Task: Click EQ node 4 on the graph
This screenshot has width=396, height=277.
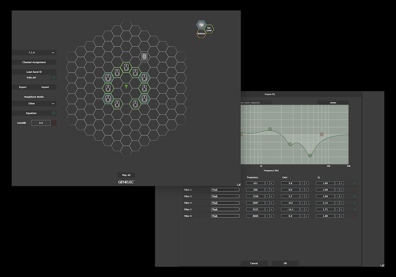Action: (x=290, y=144)
